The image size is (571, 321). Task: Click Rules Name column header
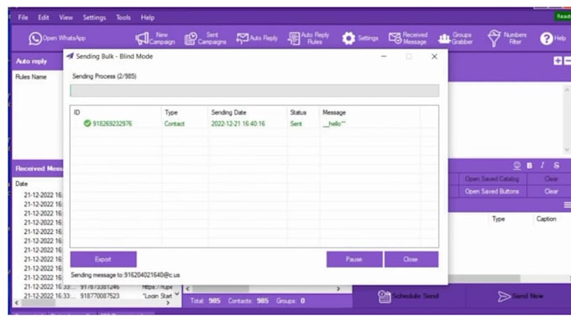coord(31,77)
